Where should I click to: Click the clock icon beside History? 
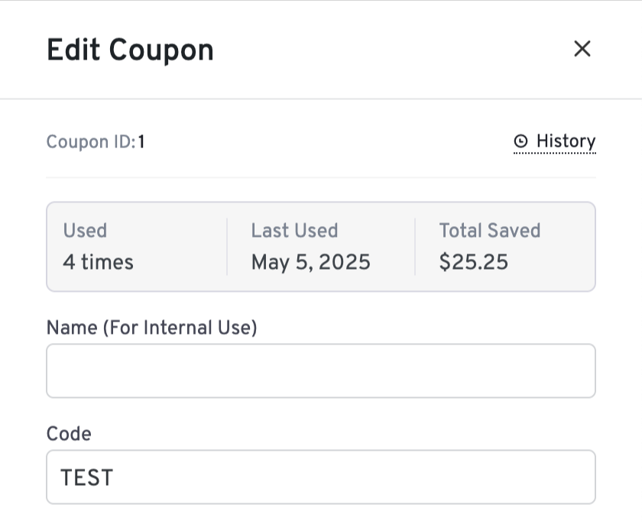tap(520, 141)
